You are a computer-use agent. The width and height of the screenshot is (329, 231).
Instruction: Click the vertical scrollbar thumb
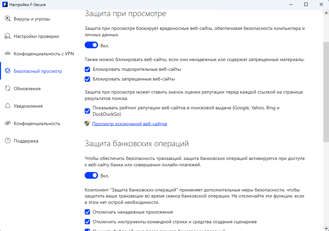[326, 92]
